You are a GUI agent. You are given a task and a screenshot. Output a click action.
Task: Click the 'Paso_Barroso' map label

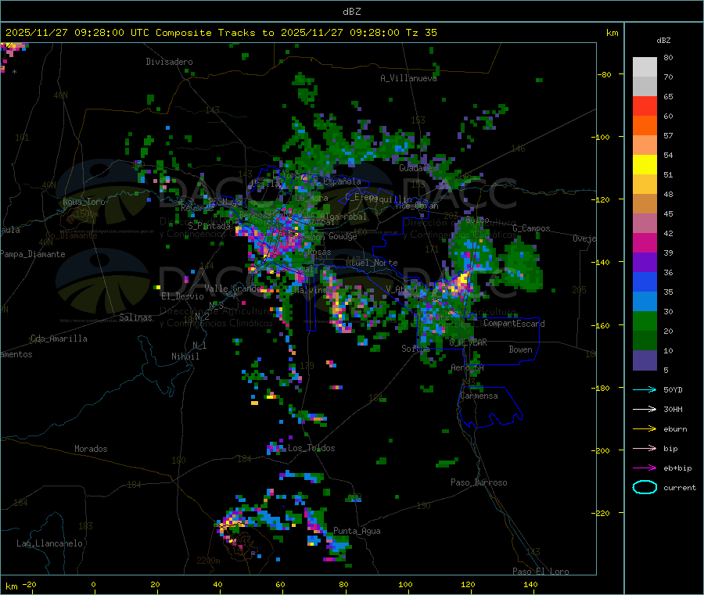(479, 482)
